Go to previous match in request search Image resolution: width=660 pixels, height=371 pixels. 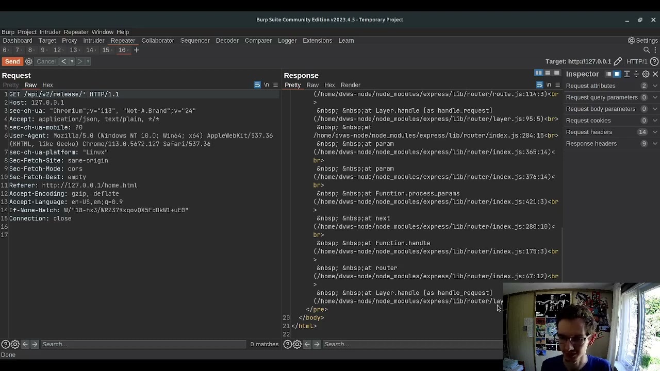click(25, 344)
